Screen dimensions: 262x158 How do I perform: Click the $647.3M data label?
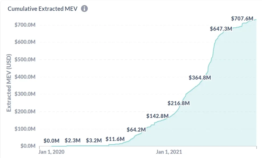(221, 29)
